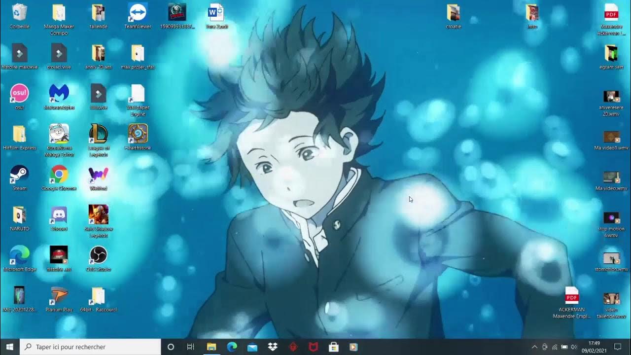This screenshot has height=355, width=631.
Task: Launch League of Legends
Action: [x=99, y=141]
